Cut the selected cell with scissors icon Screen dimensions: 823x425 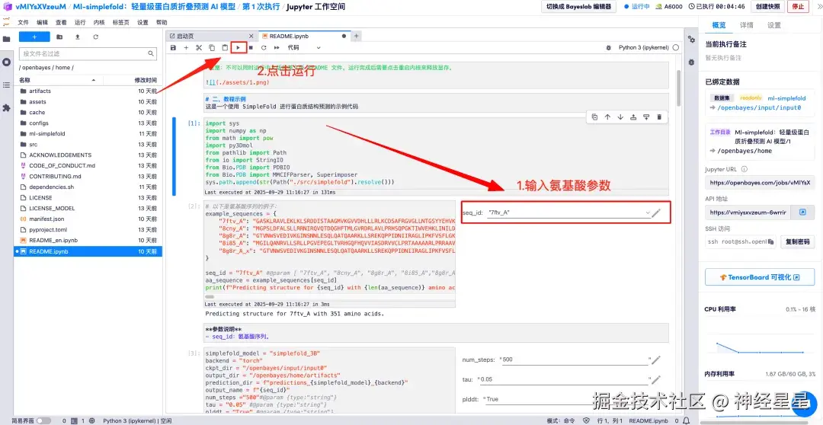(x=199, y=47)
